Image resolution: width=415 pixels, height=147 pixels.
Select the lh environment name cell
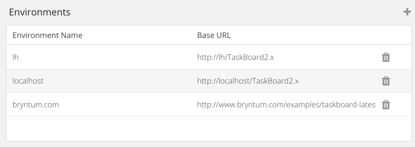[16, 57]
